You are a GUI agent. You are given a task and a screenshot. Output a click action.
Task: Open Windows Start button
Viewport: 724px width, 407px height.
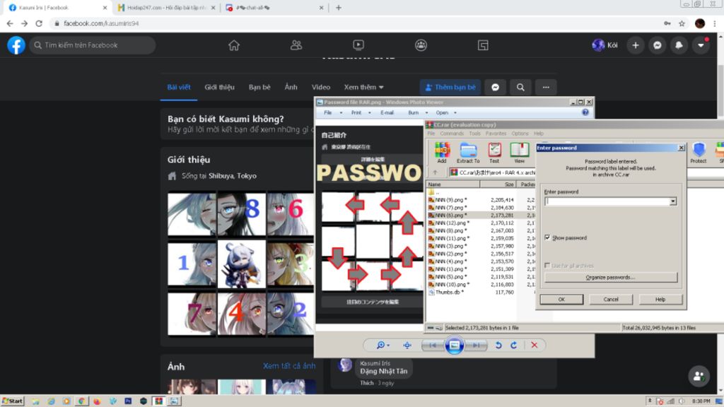(x=13, y=401)
